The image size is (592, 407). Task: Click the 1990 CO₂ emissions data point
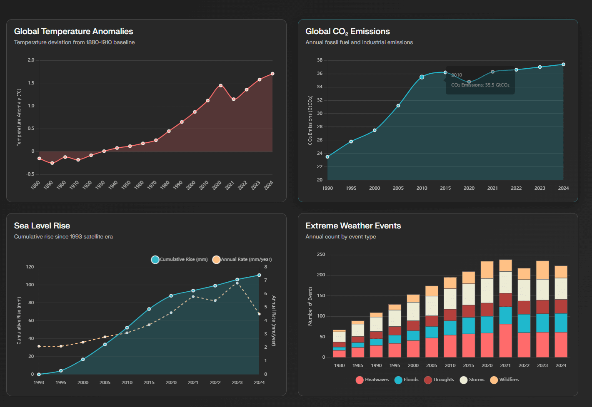click(x=327, y=157)
